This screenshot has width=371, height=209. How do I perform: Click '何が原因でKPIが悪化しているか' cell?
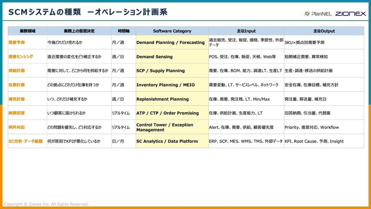(79, 141)
